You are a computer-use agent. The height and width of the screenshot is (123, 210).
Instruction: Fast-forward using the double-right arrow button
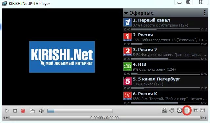pos(202,118)
